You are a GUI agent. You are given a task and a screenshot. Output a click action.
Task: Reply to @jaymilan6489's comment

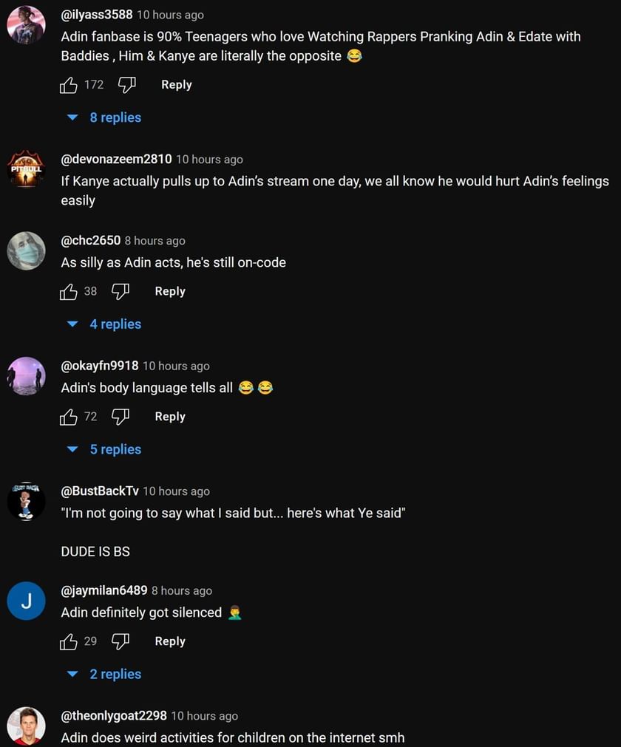point(169,641)
